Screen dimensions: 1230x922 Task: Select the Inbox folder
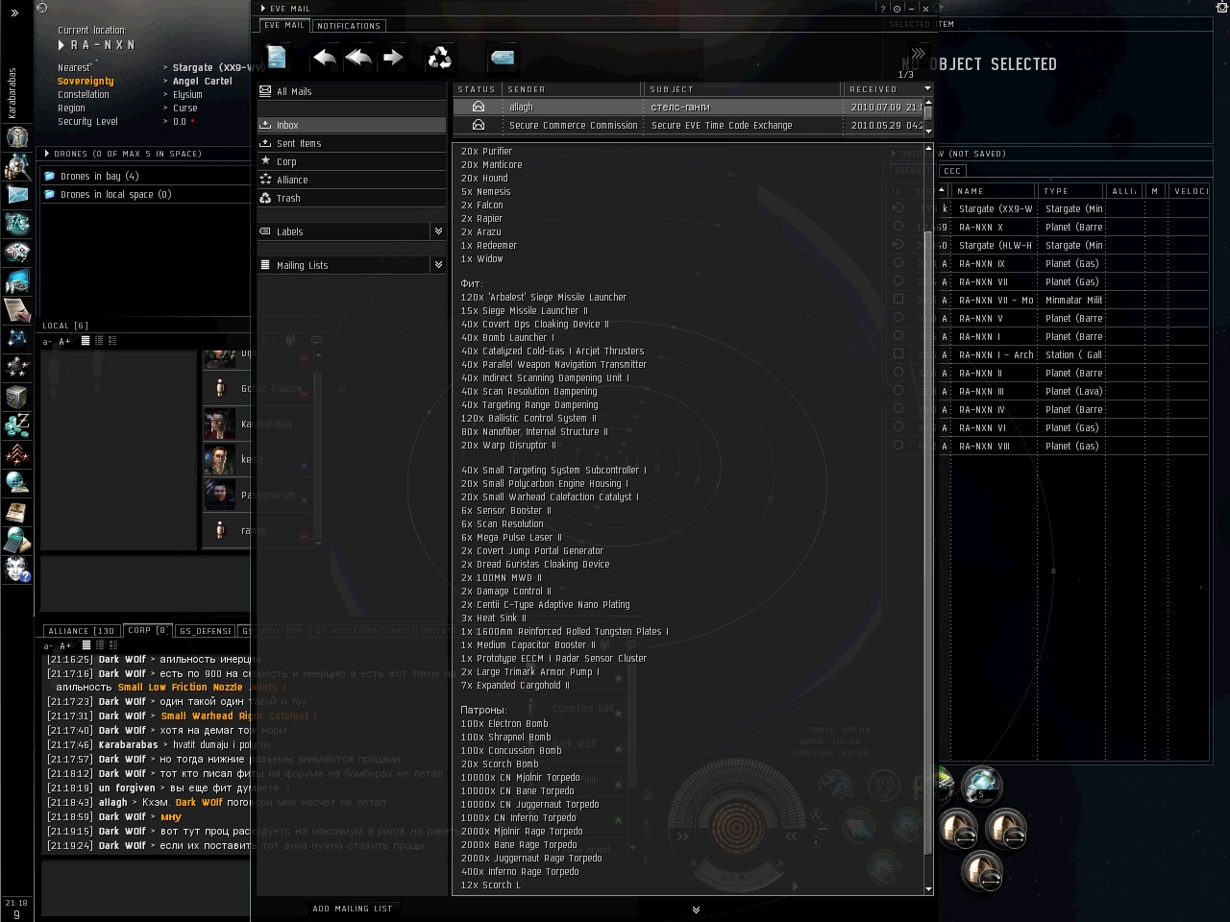point(352,125)
